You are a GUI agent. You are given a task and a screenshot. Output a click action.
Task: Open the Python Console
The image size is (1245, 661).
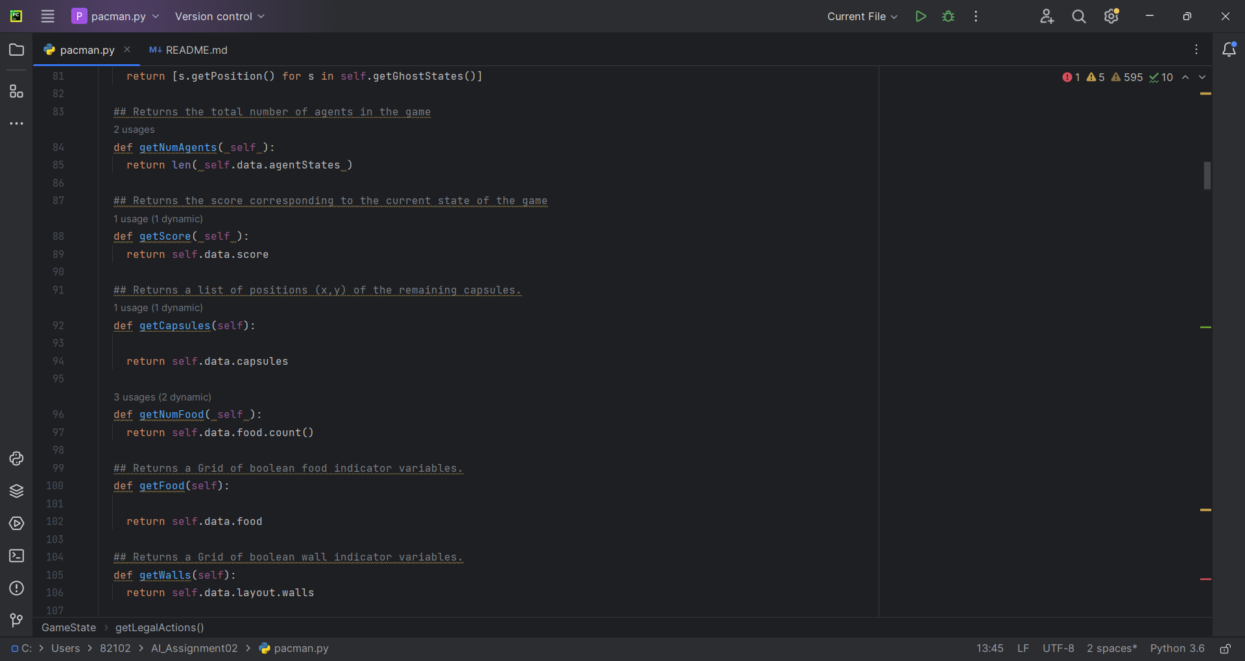click(x=17, y=459)
